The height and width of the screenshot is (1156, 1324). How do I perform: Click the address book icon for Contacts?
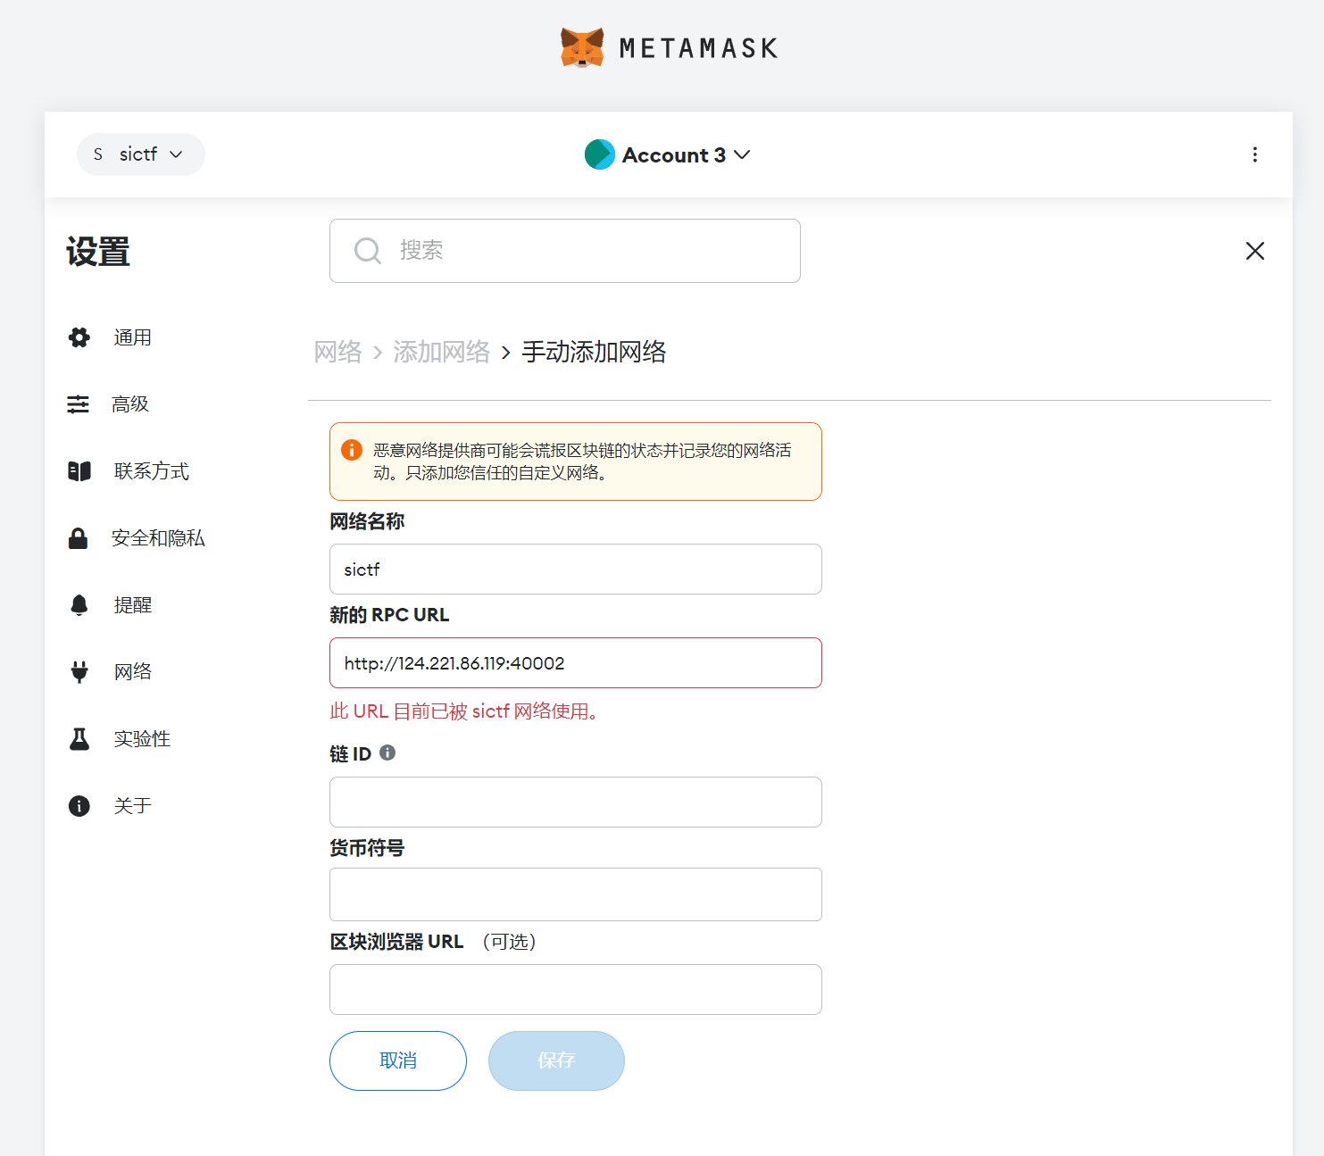coord(79,471)
